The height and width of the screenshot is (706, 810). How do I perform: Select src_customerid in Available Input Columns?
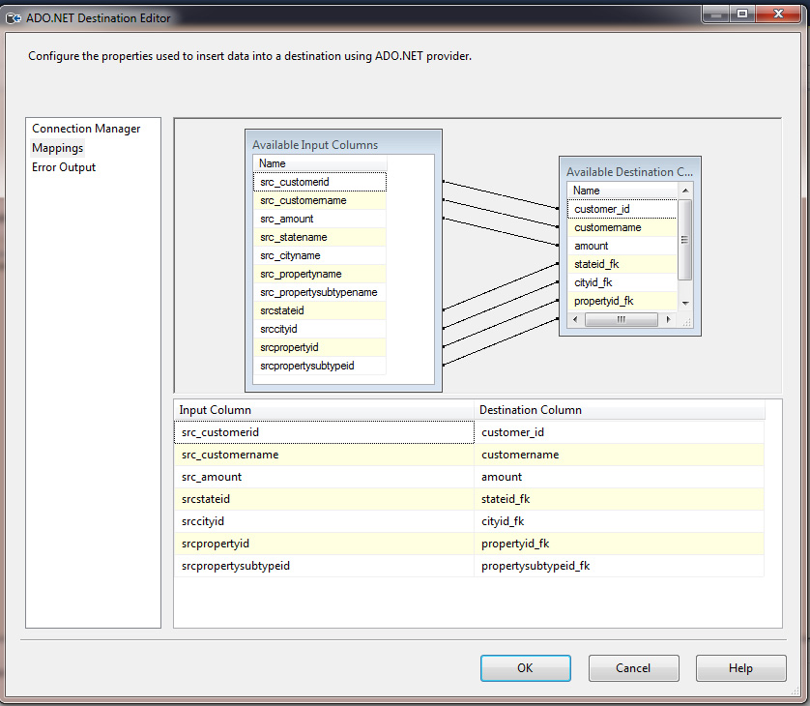coord(320,182)
